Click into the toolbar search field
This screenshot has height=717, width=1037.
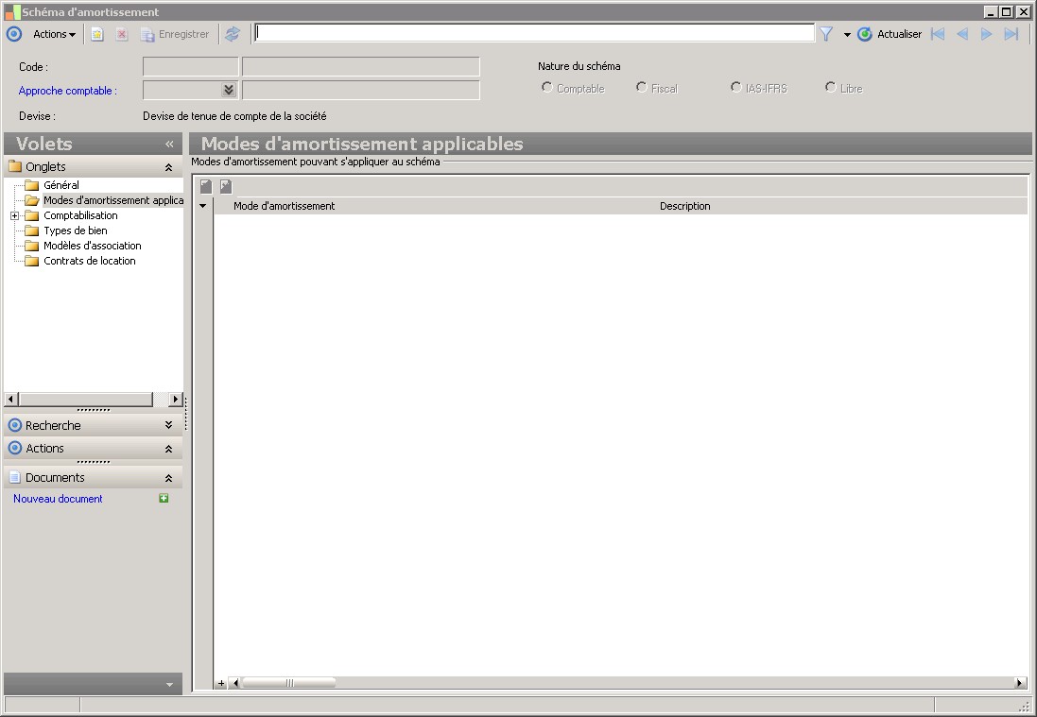tap(534, 33)
